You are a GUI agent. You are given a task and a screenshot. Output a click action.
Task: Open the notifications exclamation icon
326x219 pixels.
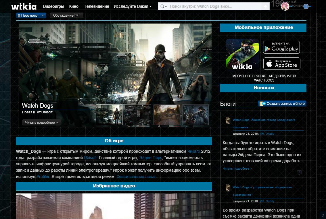tap(306, 6)
